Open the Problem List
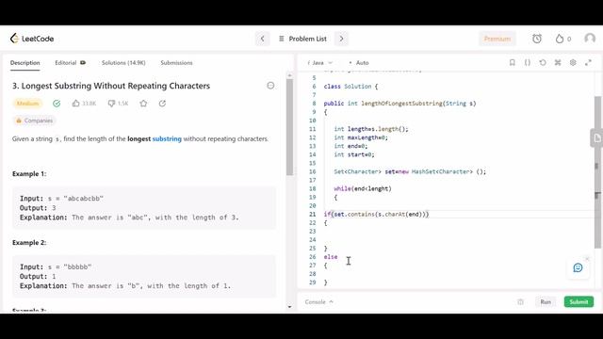The image size is (603, 339). 302,39
